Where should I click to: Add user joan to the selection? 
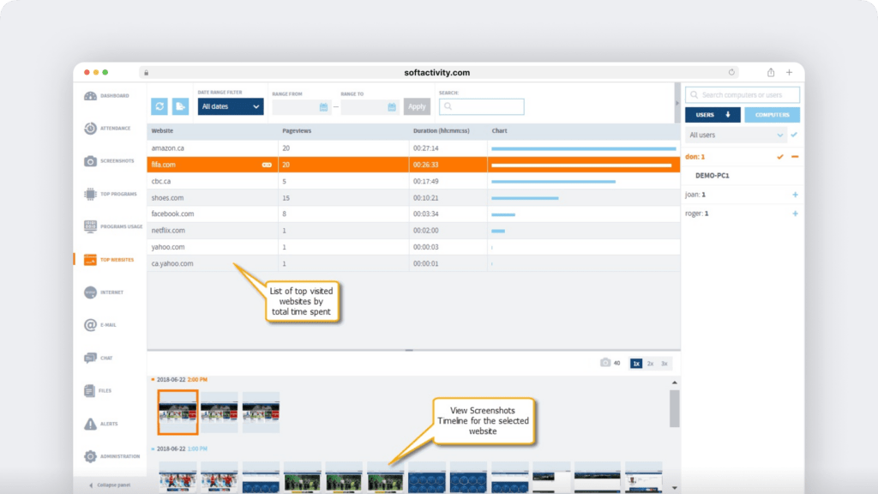794,195
